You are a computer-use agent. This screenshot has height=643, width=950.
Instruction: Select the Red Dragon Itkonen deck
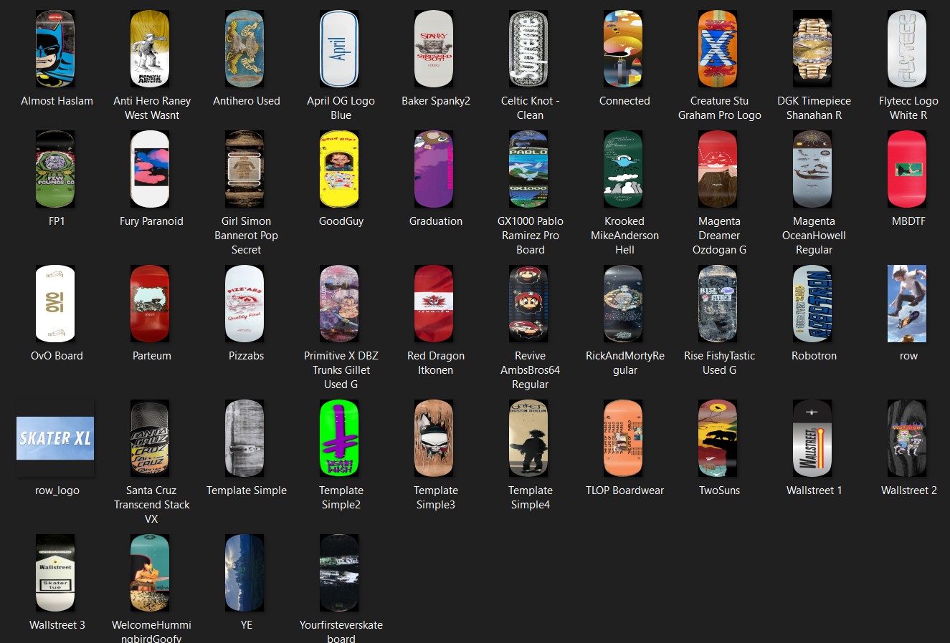(x=434, y=304)
